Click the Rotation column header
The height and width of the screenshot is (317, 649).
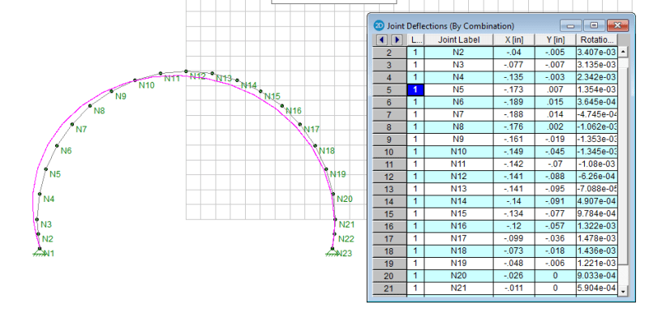coord(596,40)
